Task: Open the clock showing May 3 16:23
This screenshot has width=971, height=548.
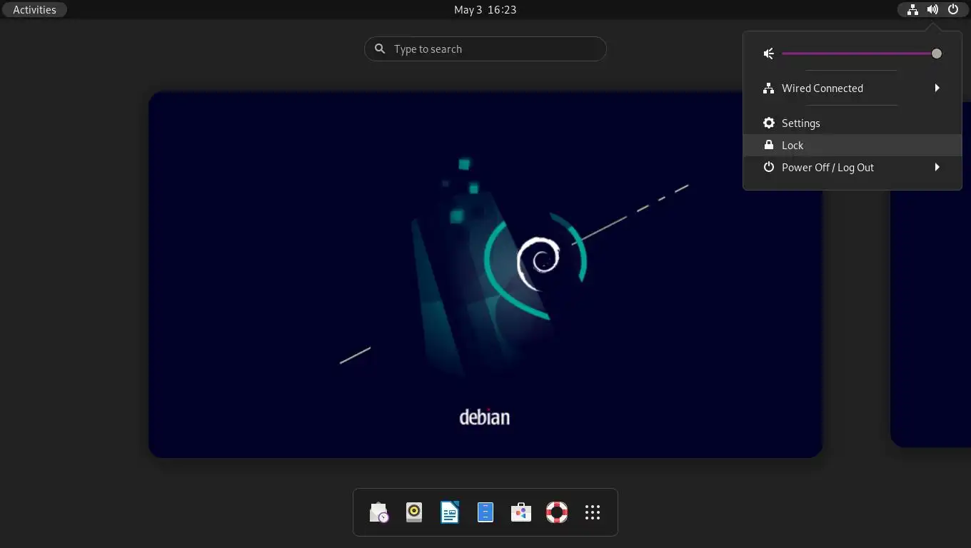Action: [485, 10]
